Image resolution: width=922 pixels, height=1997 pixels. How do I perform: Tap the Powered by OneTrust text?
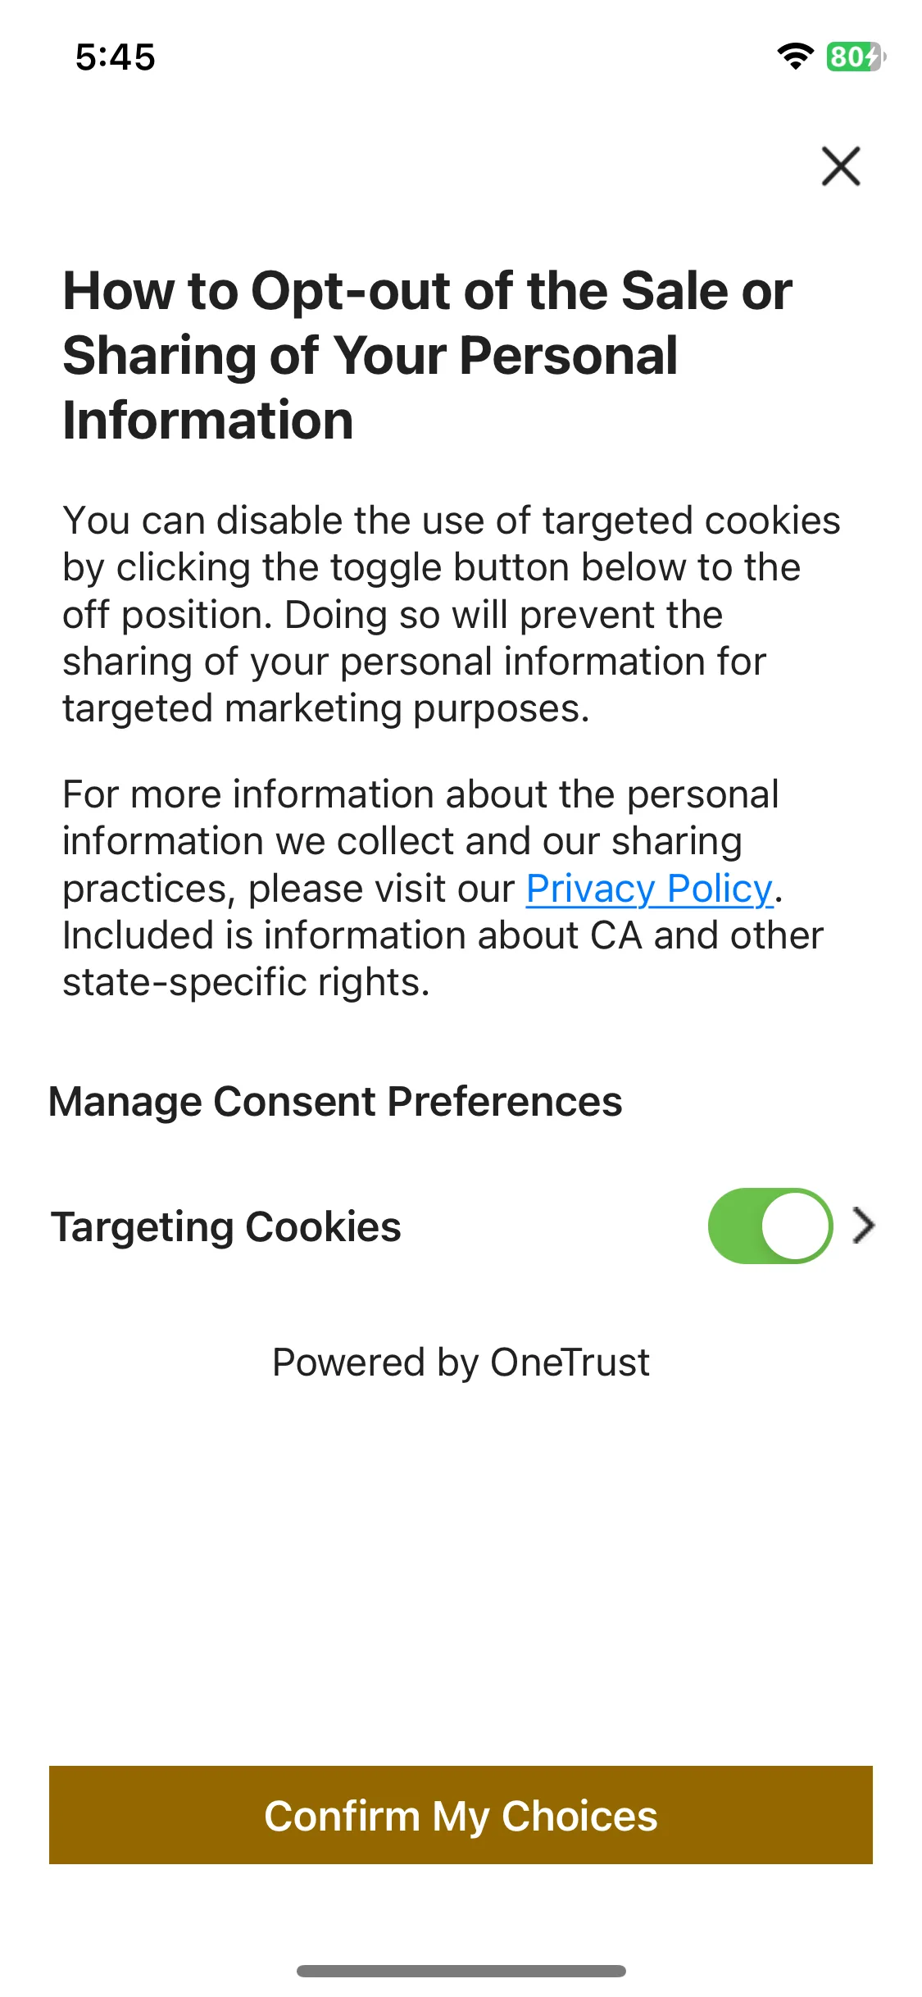point(461,1362)
